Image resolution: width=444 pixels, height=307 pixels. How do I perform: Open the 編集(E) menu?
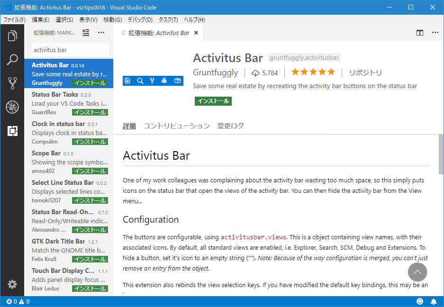coord(40,19)
